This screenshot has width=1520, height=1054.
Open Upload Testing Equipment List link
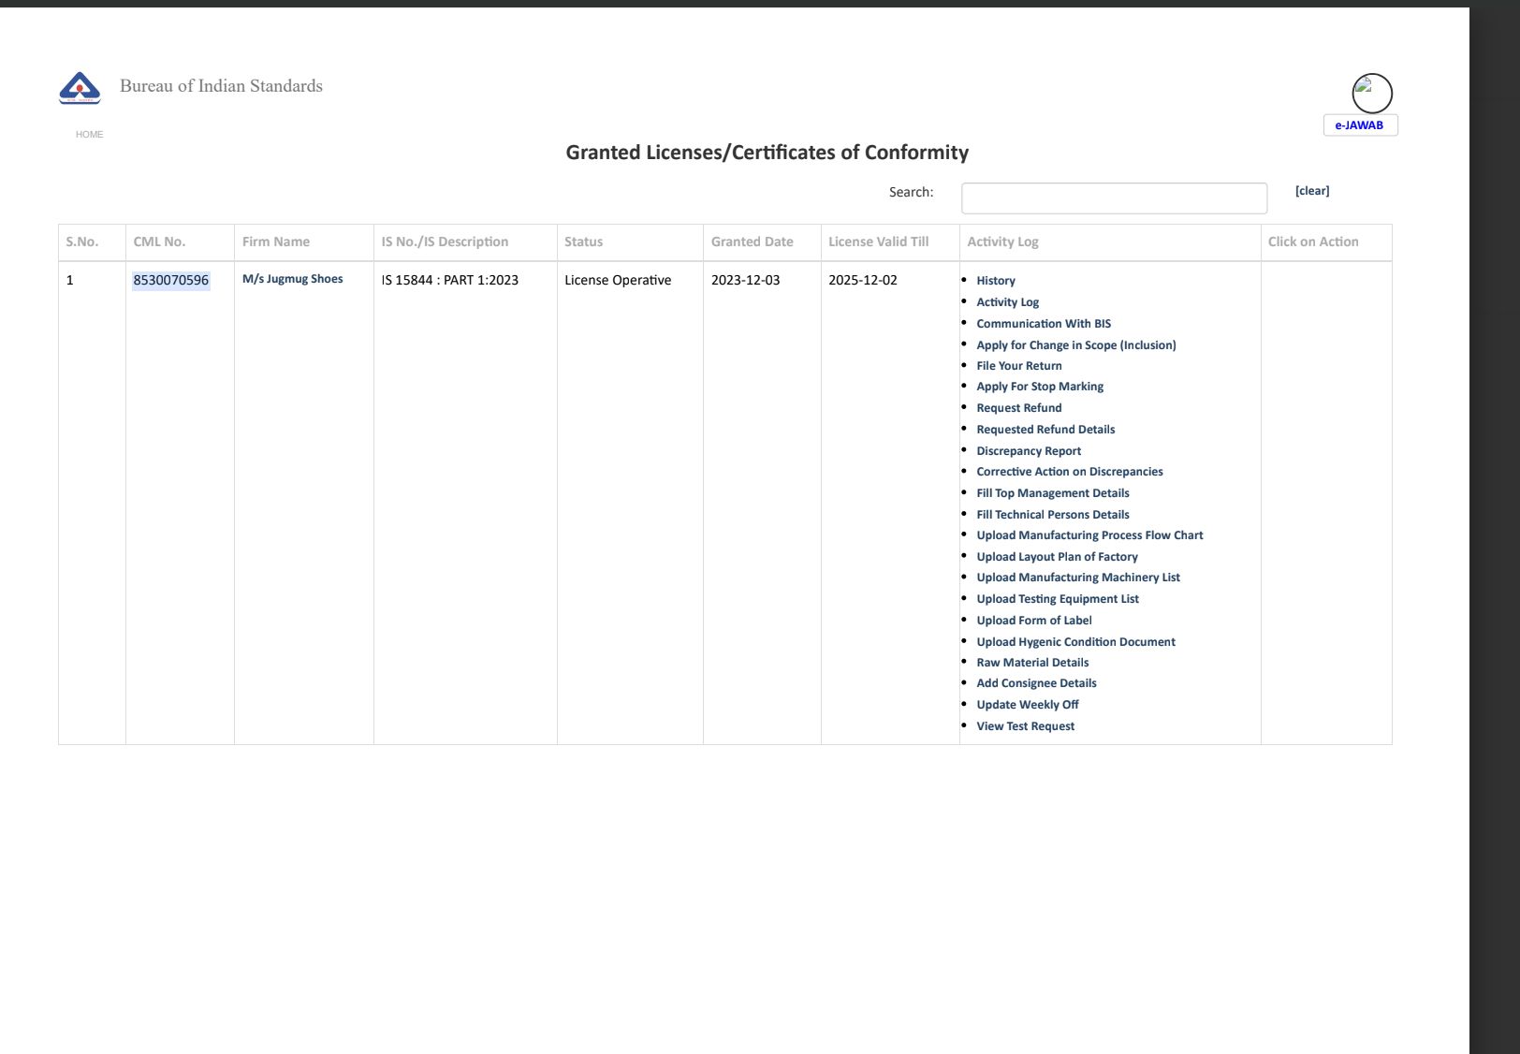[1058, 599]
